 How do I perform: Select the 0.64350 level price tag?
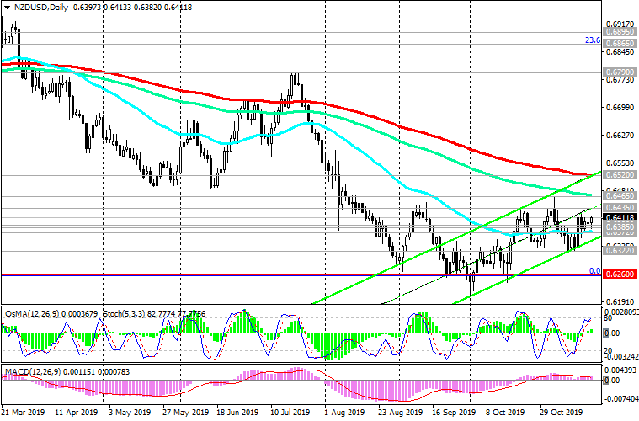tap(618, 206)
